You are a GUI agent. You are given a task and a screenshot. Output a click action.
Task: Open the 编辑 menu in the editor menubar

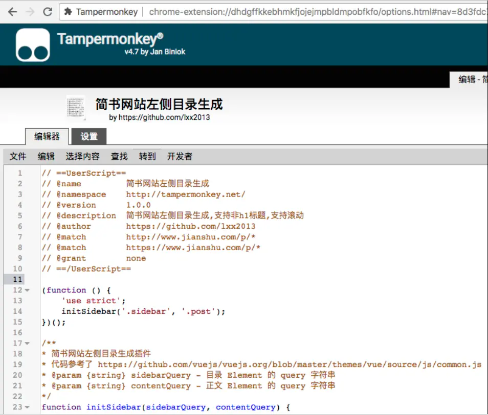pos(46,156)
